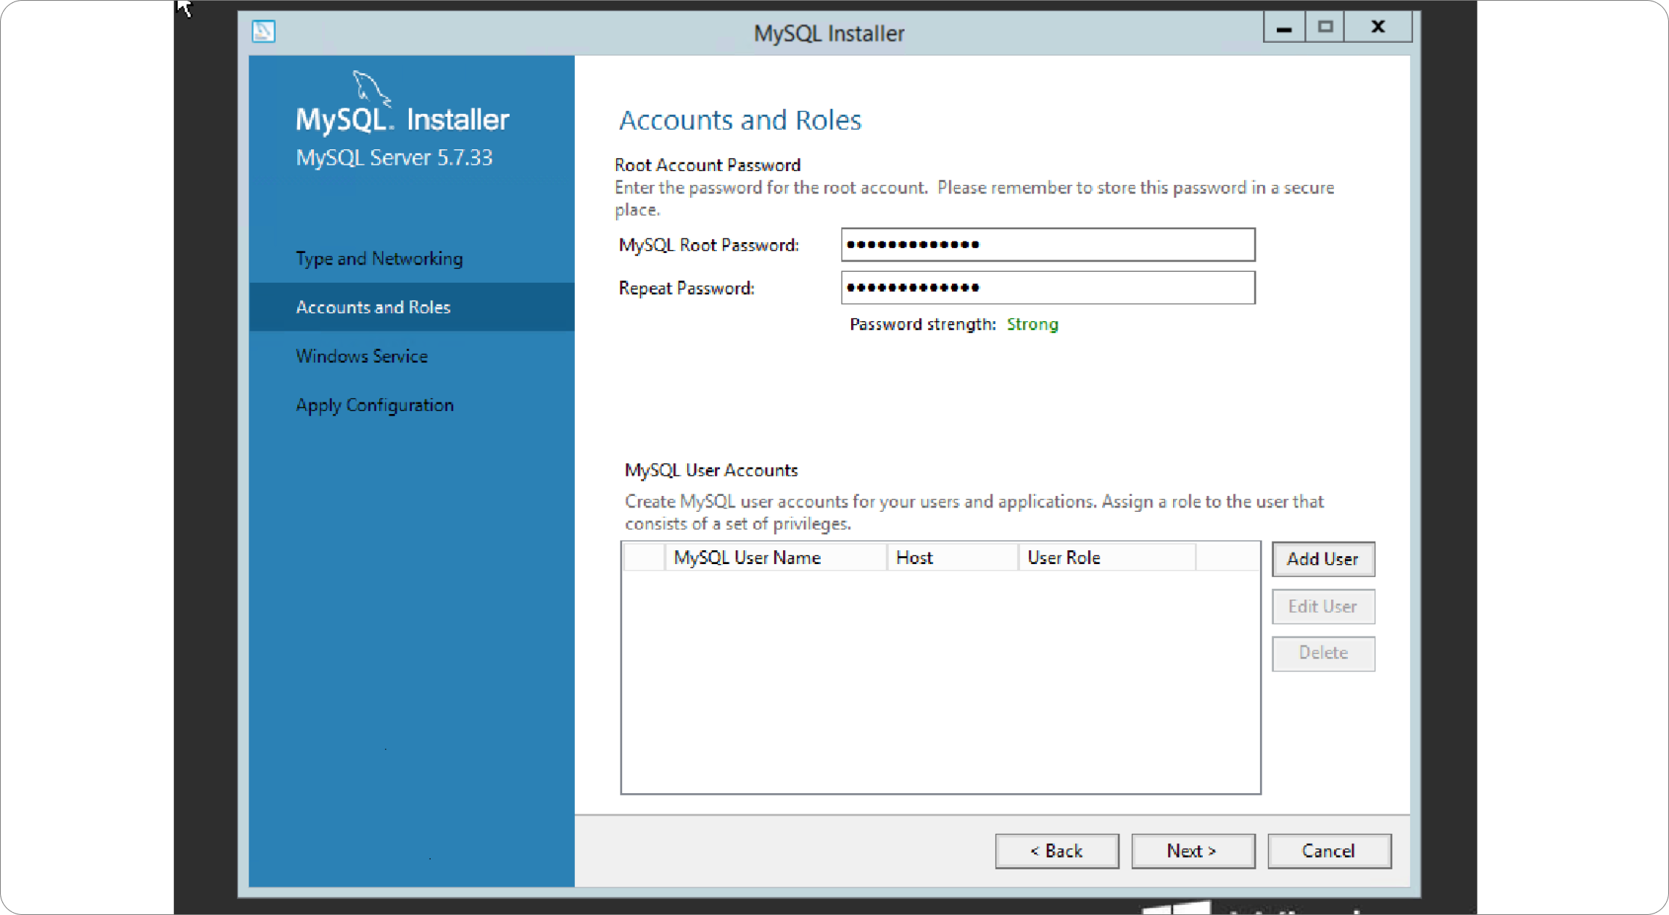Sort by MySQL User Name column header

pyautogui.click(x=776, y=558)
